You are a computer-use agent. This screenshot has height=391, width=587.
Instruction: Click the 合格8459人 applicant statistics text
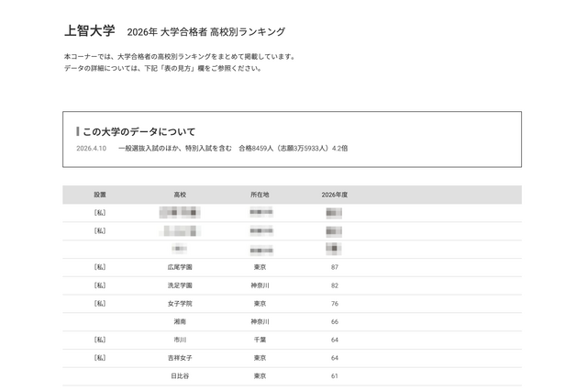tap(293, 149)
